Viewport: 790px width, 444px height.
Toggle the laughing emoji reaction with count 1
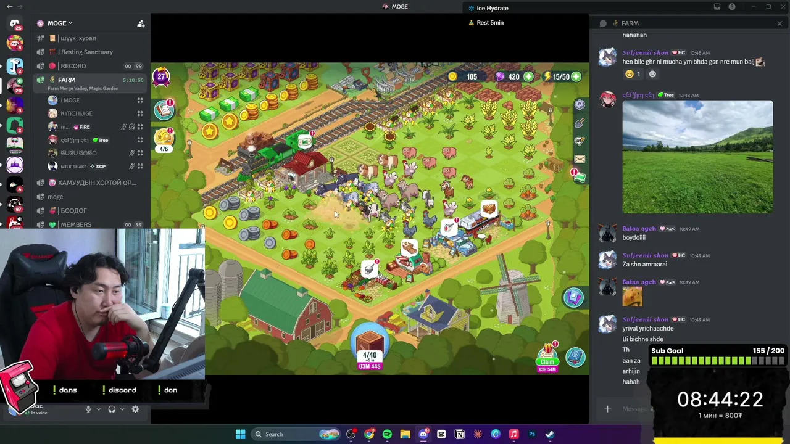pyautogui.click(x=633, y=74)
